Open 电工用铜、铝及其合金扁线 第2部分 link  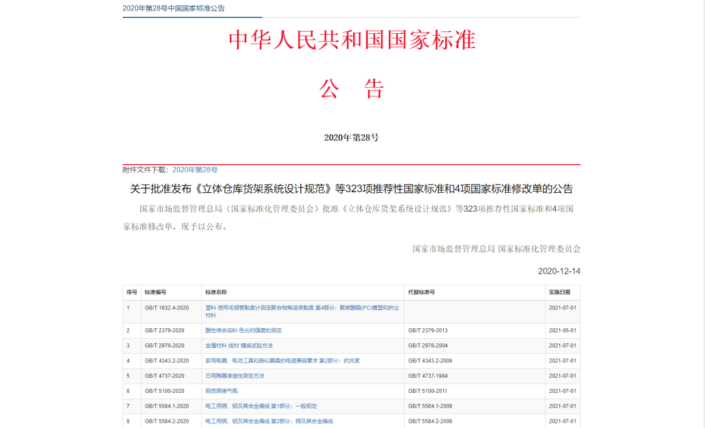(x=269, y=421)
